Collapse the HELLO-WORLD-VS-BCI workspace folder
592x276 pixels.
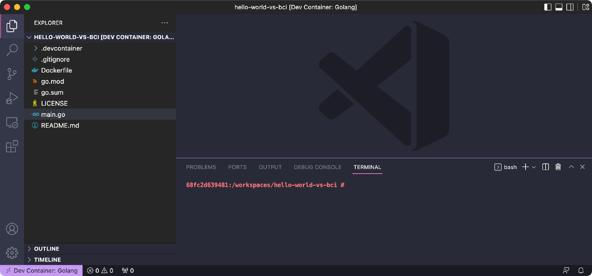click(100, 37)
